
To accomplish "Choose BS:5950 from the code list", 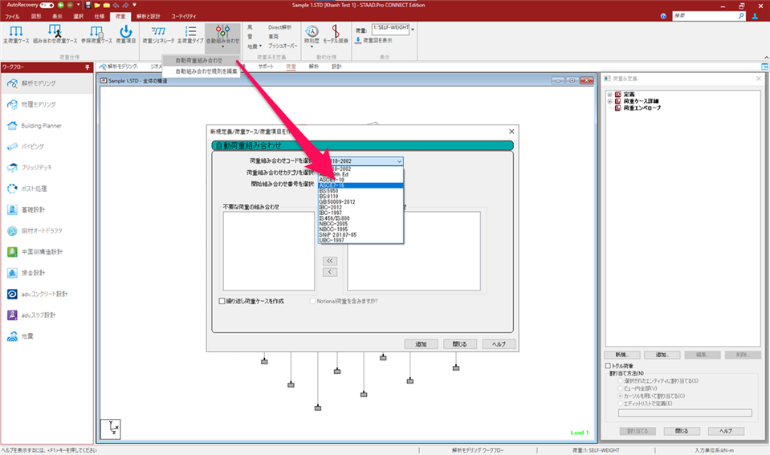I will [x=361, y=191].
